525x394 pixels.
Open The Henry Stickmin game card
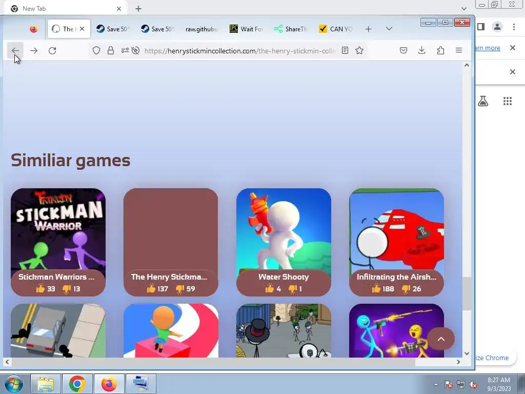[x=171, y=242]
